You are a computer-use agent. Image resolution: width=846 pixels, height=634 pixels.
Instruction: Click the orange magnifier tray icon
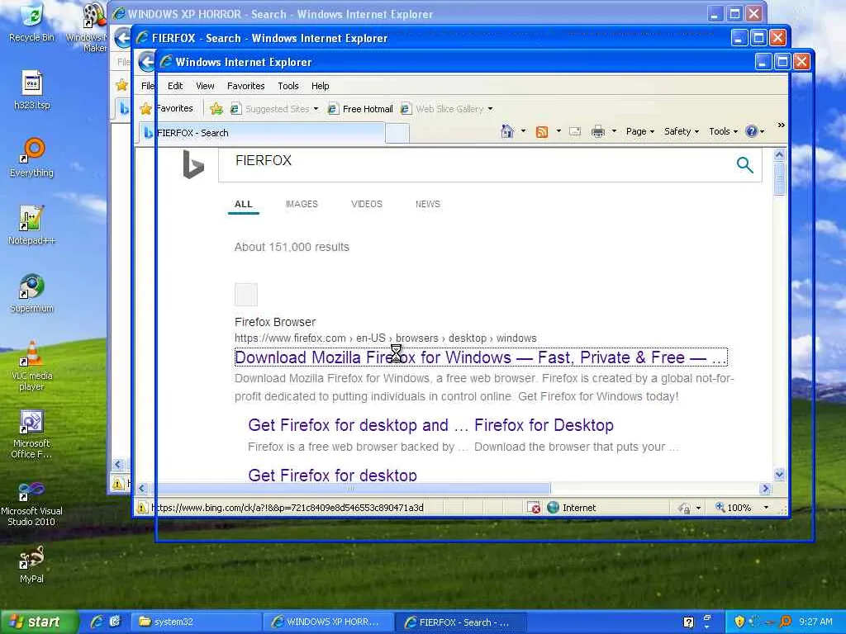tap(786, 622)
